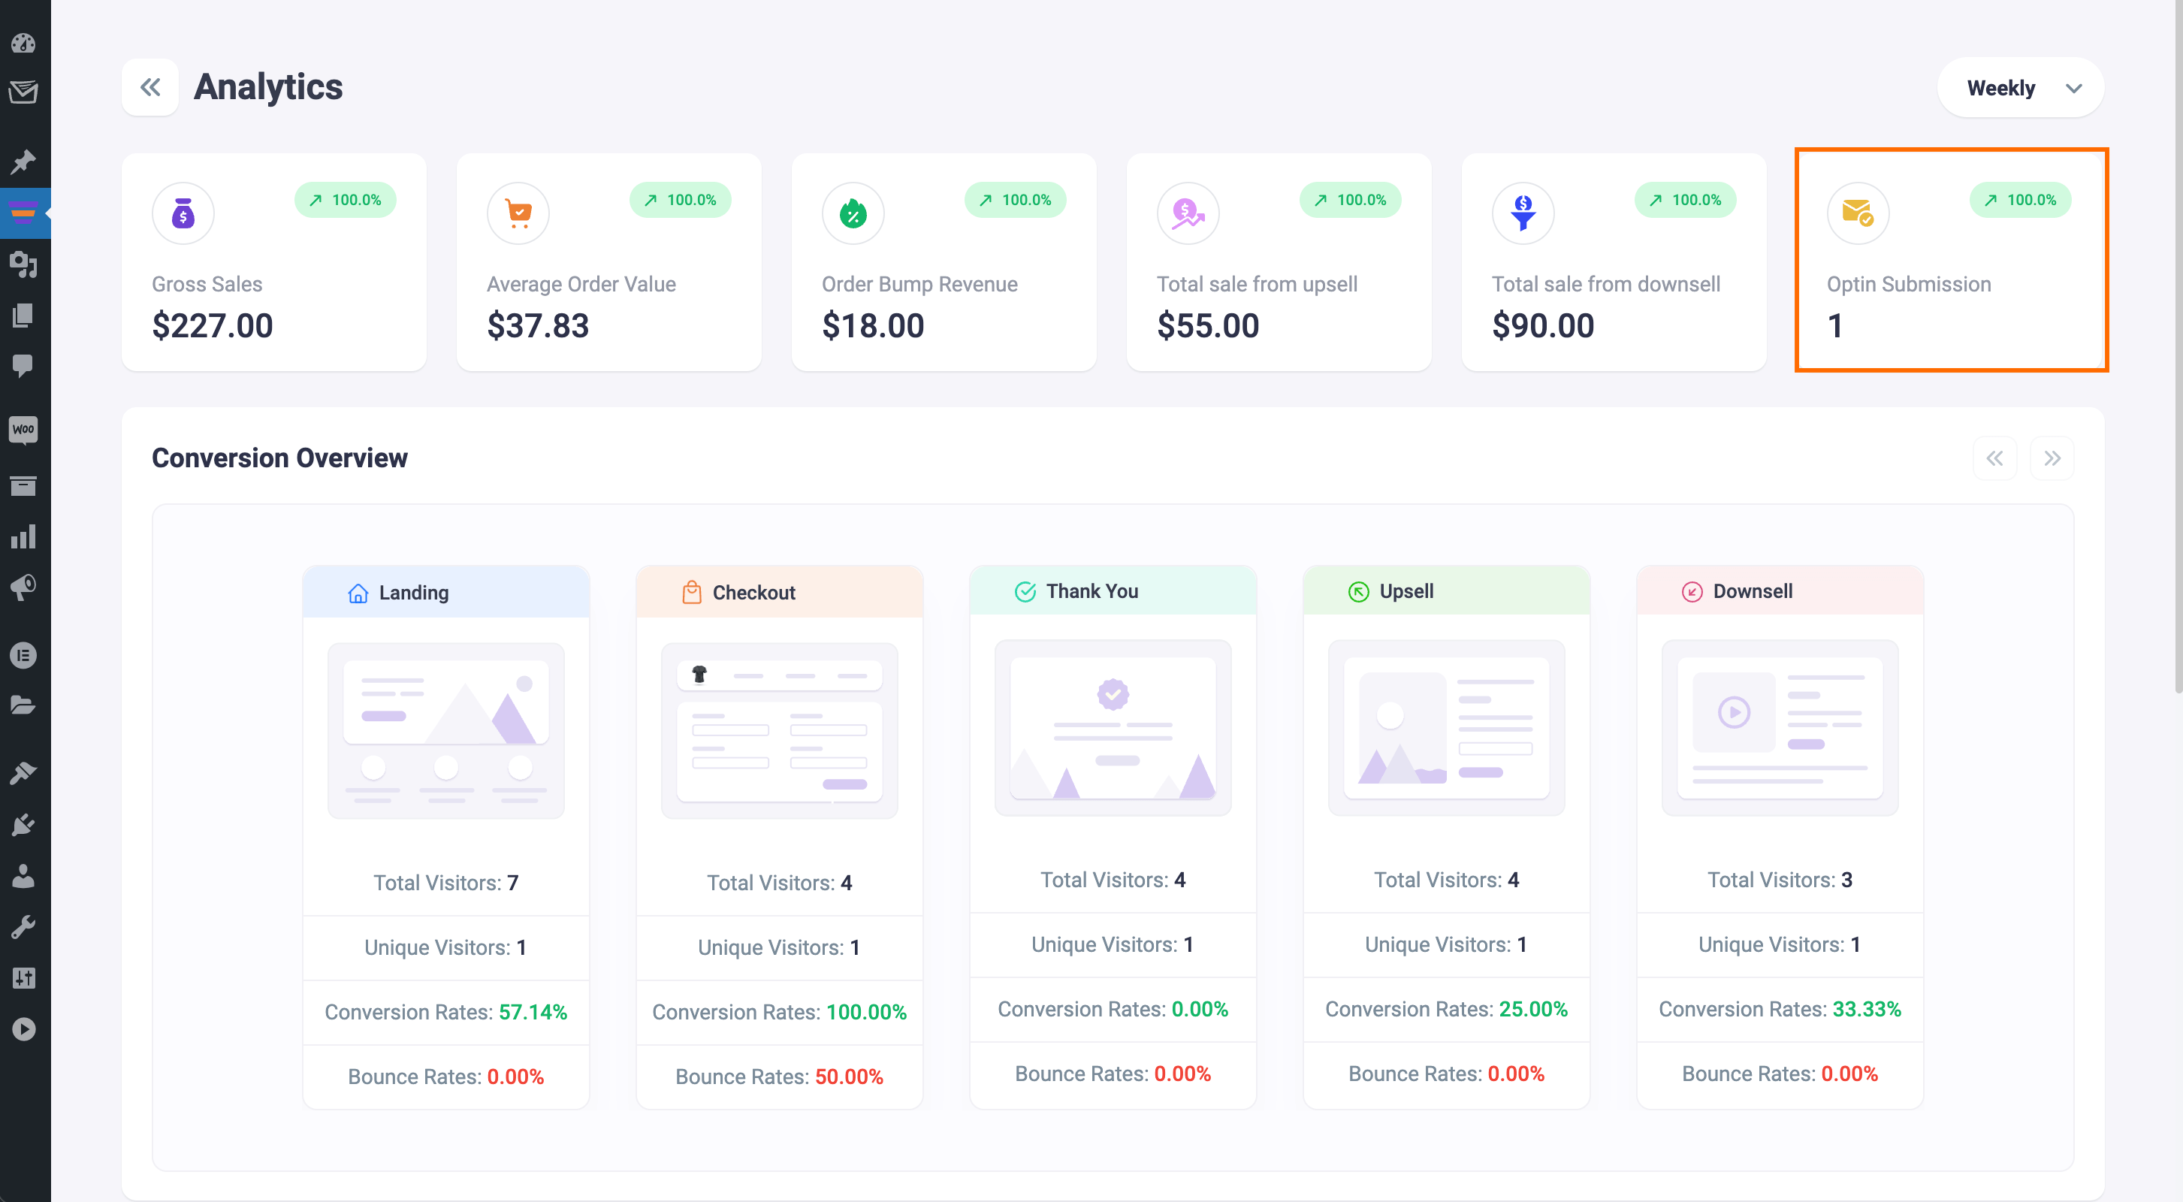The height and width of the screenshot is (1202, 2183).
Task: Click the Average Order Value cart icon
Action: coord(518,213)
